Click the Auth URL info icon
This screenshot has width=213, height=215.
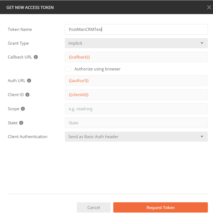click(x=29, y=81)
